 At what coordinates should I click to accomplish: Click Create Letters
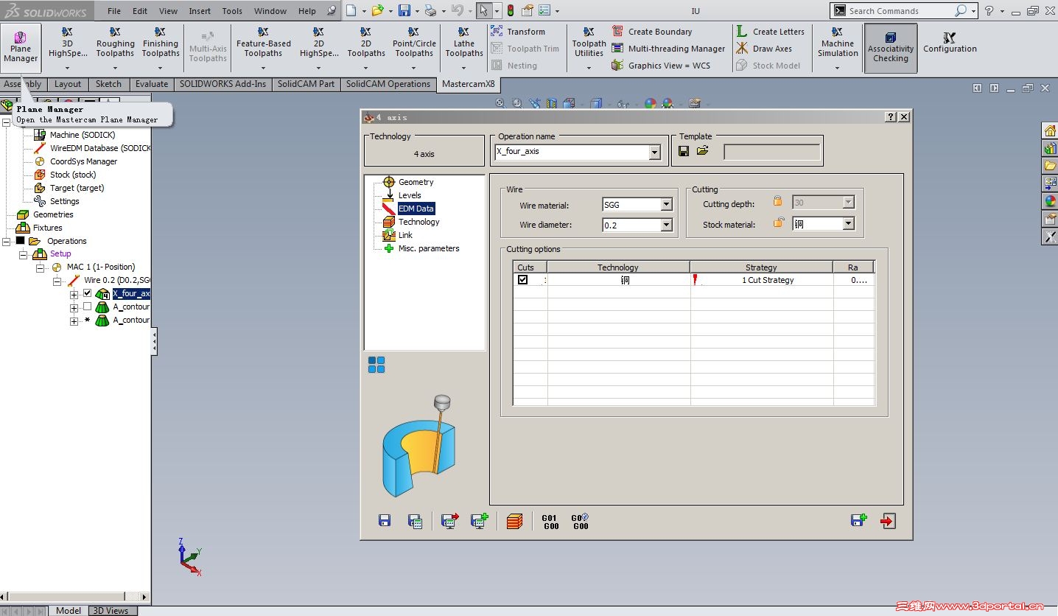point(770,32)
